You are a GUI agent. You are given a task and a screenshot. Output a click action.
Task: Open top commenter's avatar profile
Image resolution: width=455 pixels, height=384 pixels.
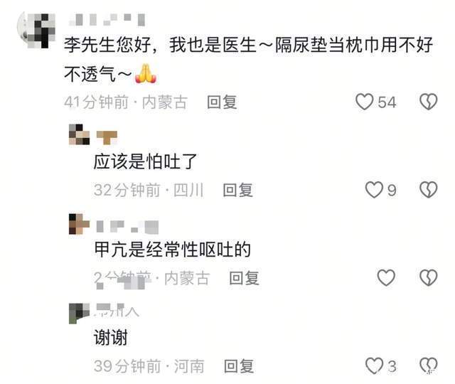36,31
